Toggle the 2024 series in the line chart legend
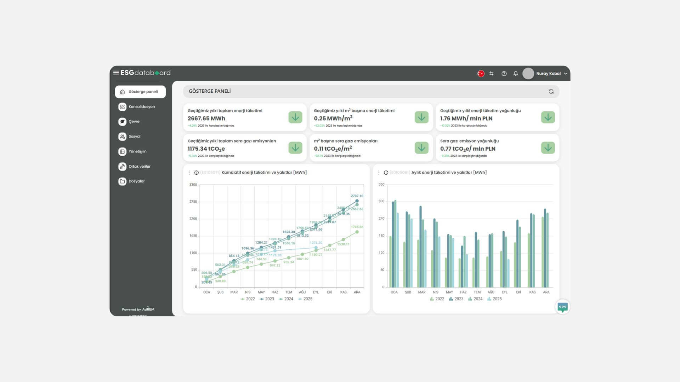This screenshot has height=382, width=680. (x=286, y=299)
